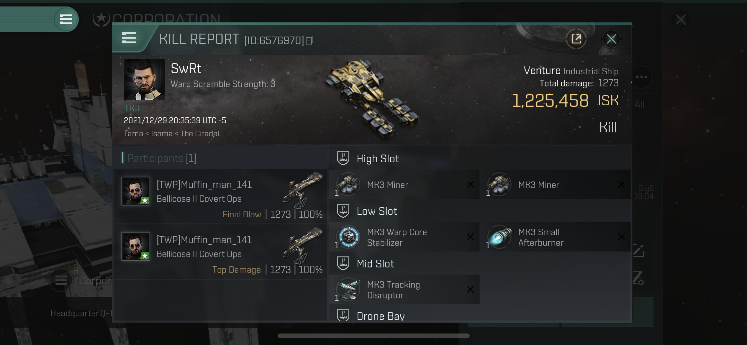
Task: Open the Kill Report hamburger menu
Action: point(129,38)
